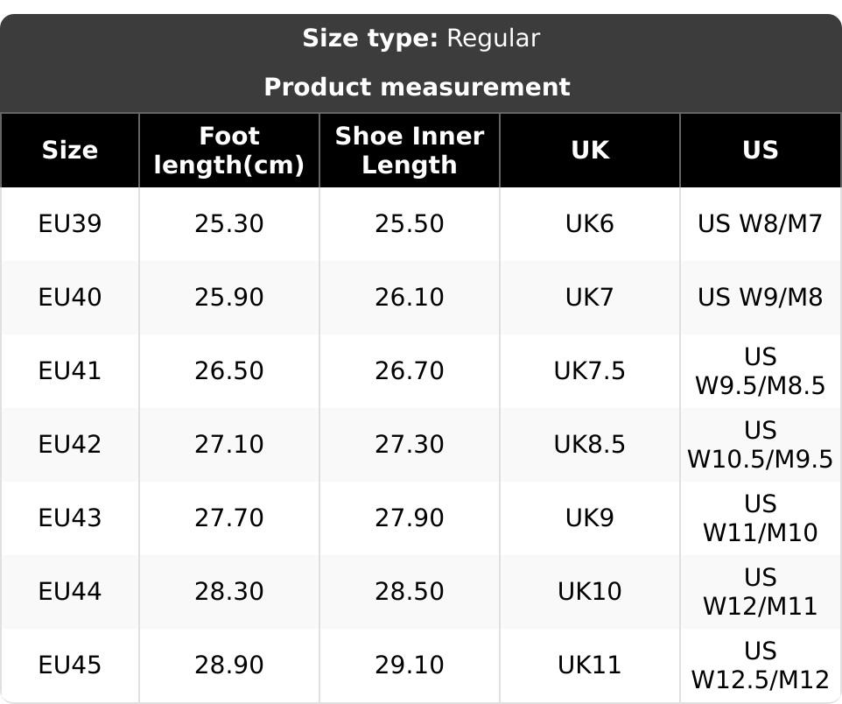The height and width of the screenshot is (704, 842).
Task: Click the 25.90 foot length value
Action: click(229, 298)
